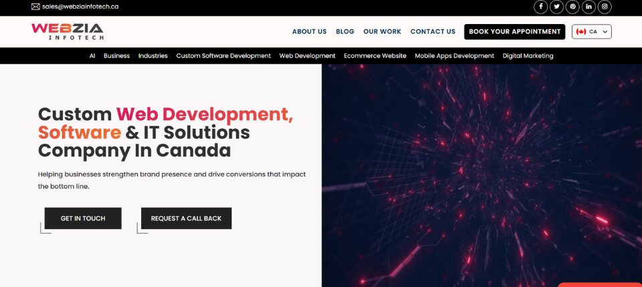Select Web Development in navigation
This screenshot has height=287, width=642.
point(307,55)
